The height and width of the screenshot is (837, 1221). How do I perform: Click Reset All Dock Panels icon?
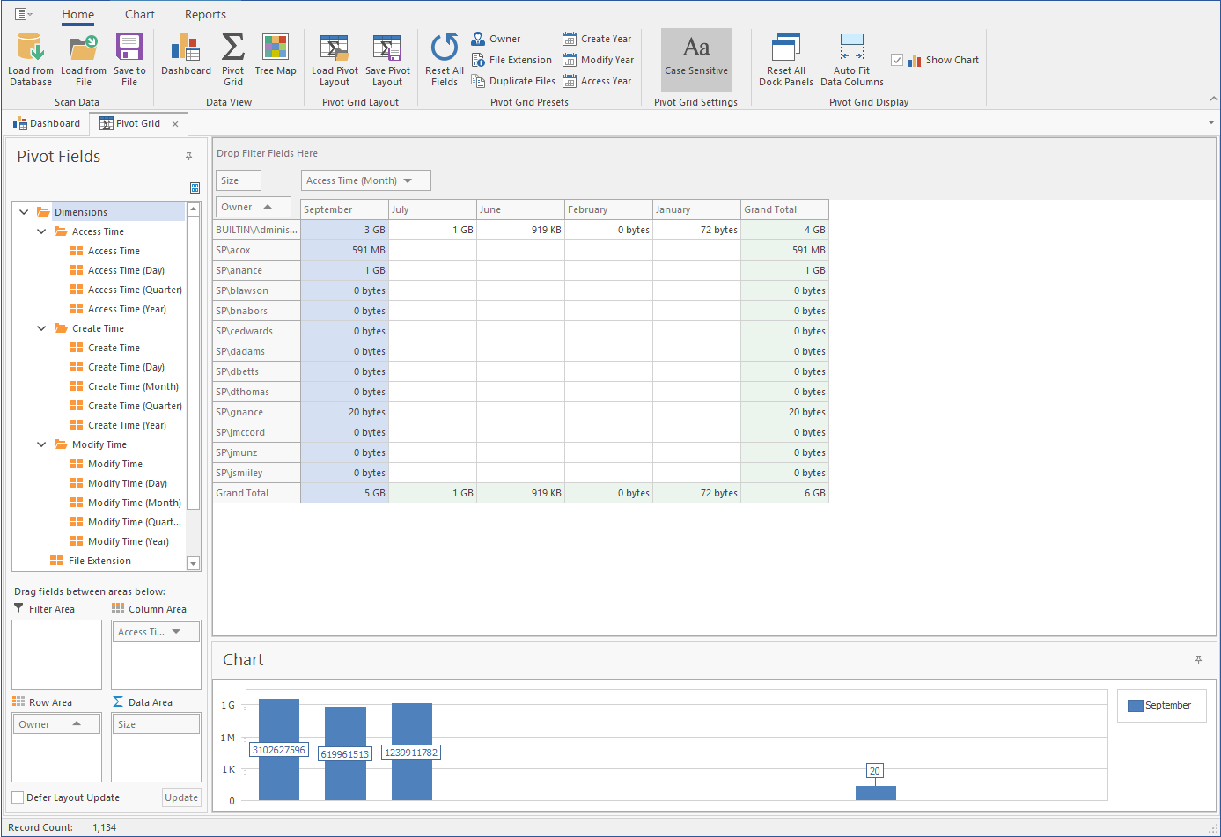785,49
